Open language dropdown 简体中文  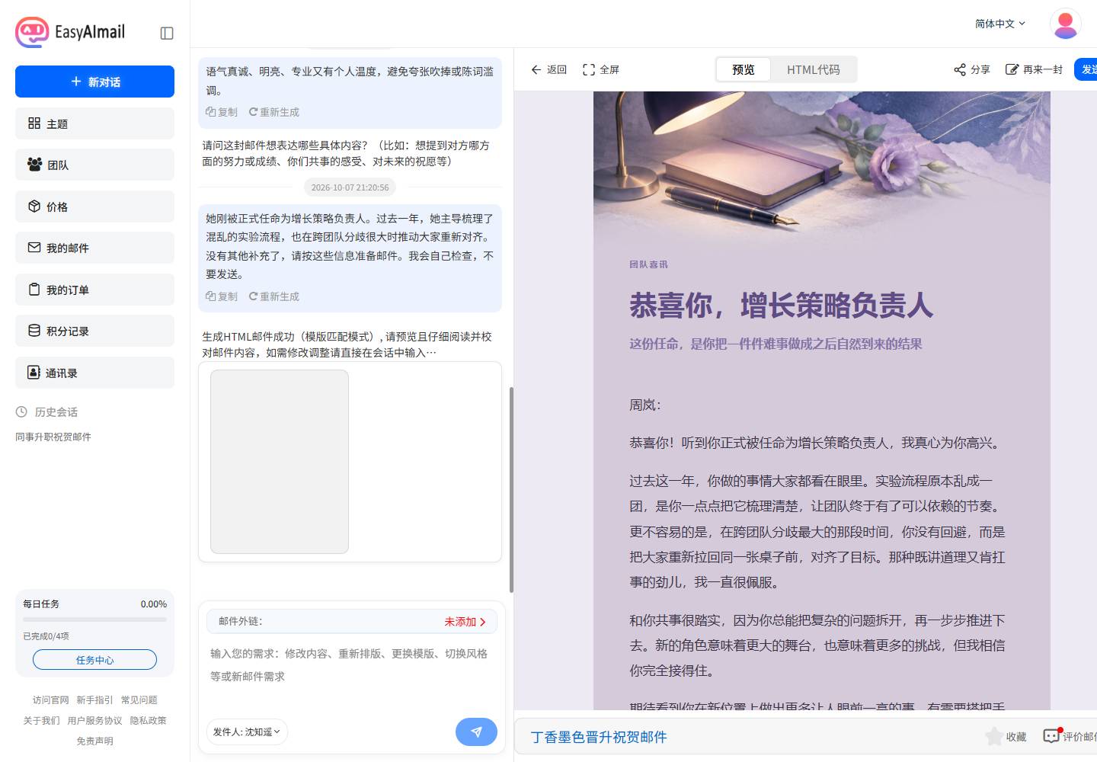(1000, 24)
